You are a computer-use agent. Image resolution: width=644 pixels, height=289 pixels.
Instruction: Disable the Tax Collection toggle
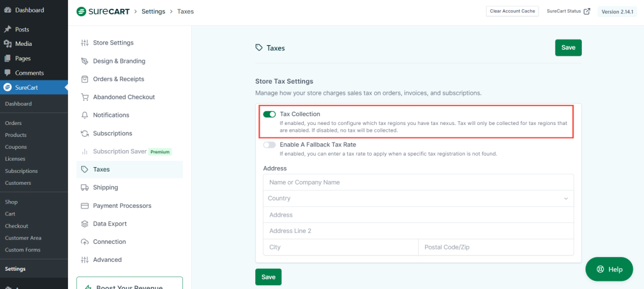tap(269, 114)
